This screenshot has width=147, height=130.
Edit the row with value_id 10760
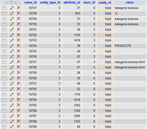tap(12, 78)
